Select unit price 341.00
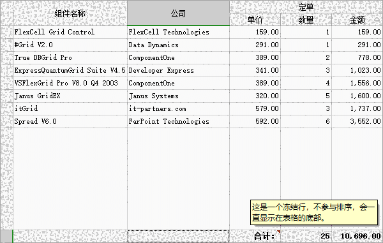This screenshot has height=243, width=383. [255, 71]
